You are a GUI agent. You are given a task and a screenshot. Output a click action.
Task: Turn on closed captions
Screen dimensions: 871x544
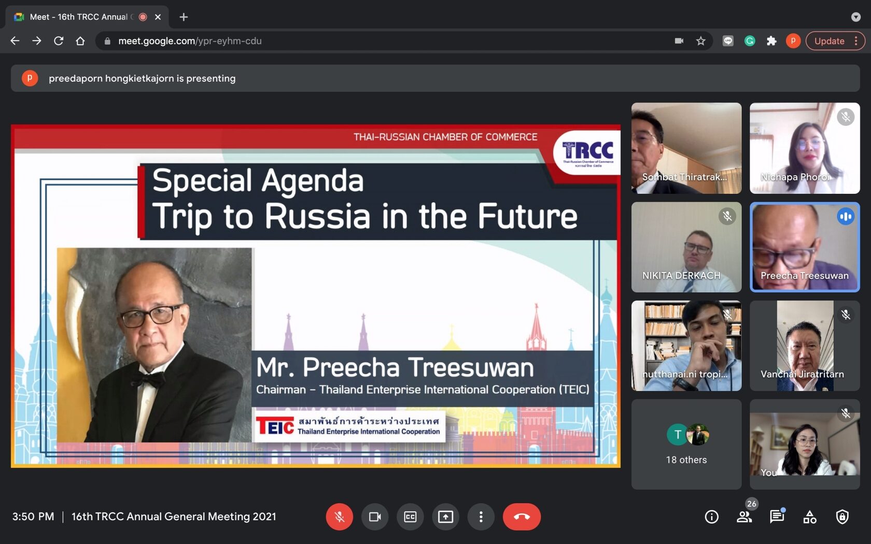click(x=410, y=517)
